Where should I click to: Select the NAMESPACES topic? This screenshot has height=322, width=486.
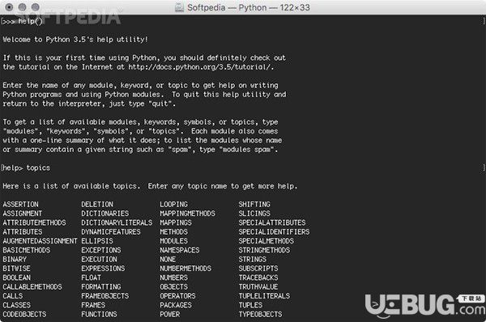coord(180,250)
